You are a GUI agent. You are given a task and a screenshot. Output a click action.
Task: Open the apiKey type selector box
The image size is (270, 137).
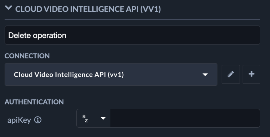click(x=94, y=118)
